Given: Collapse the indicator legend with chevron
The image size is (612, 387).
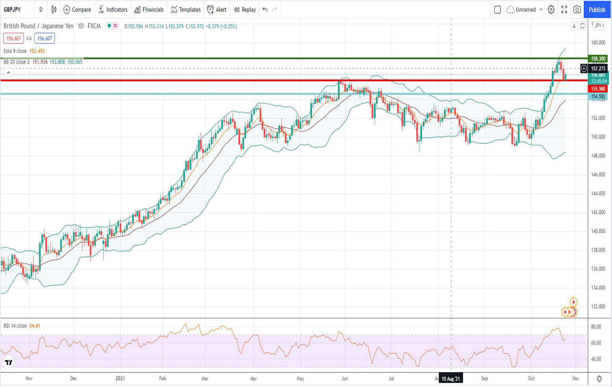Looking at the screenshot, I should (8, 73).
